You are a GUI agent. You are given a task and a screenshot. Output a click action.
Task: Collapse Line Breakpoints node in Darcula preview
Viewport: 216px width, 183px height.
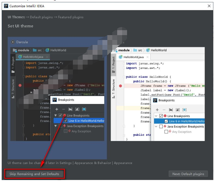pyautogui.click(x=56, y=115)
